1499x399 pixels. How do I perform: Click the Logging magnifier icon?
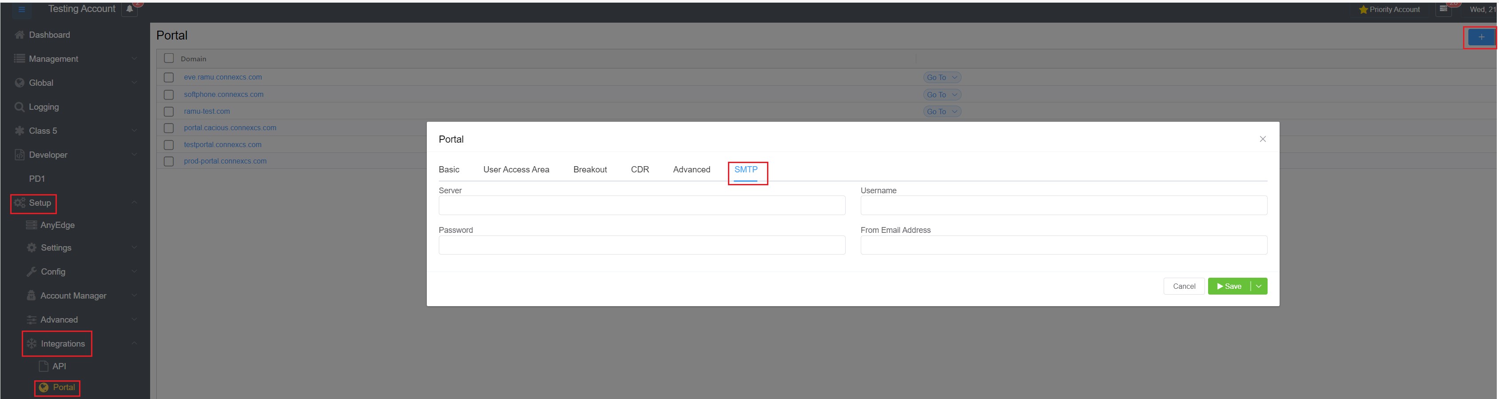[x=20, y=107]
